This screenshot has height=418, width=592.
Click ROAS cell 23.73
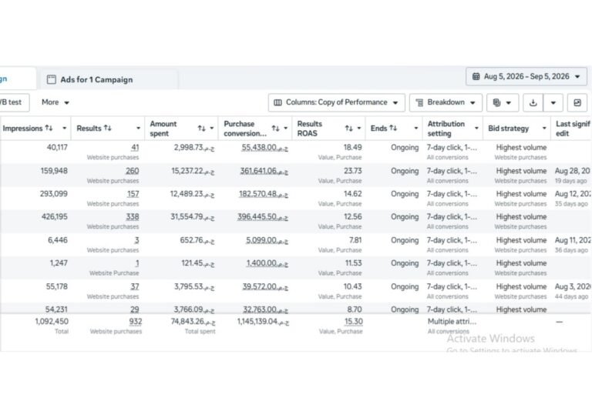[352, 171]
